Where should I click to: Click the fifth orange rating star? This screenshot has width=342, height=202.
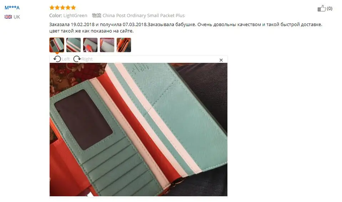point(73,7)
